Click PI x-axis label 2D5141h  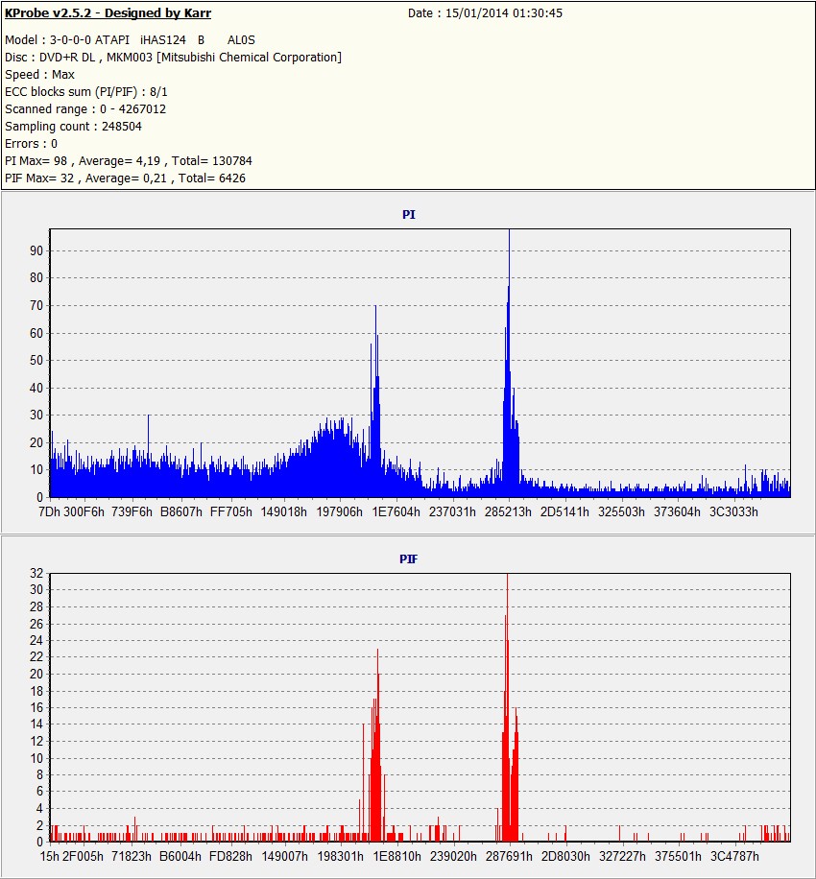point(564,511)
